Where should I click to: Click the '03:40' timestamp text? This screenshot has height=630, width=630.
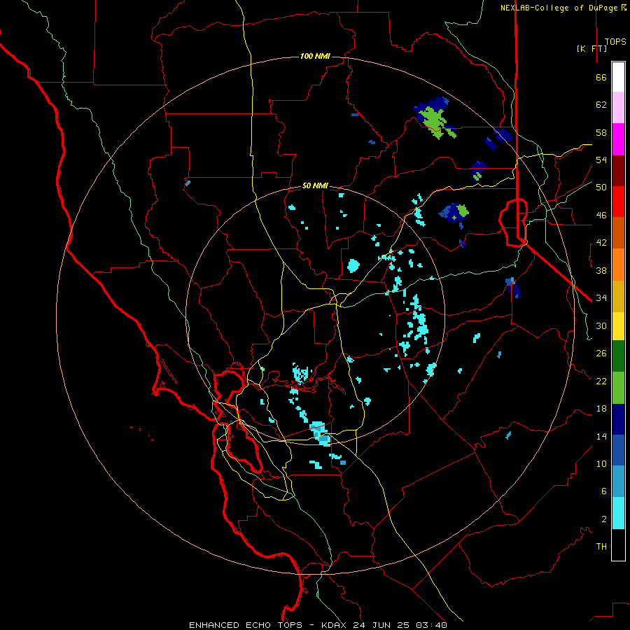pyautogui.click(x=431, y=625)
